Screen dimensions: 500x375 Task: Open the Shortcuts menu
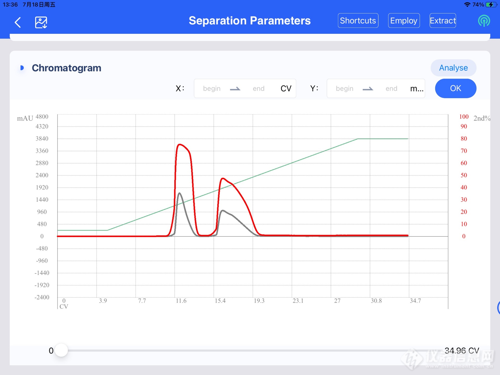(358, 21)
